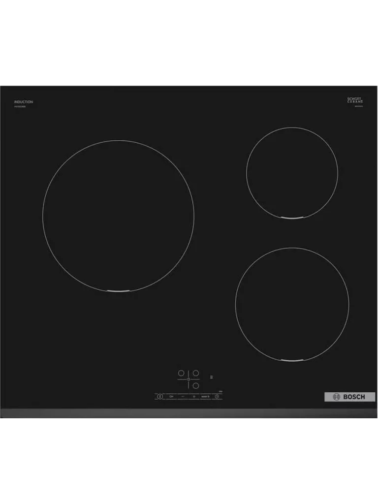Select the top-right zone selector circle
Image resolution: width=378 pixels, height=504 pixels.
[x=195, y=373]
